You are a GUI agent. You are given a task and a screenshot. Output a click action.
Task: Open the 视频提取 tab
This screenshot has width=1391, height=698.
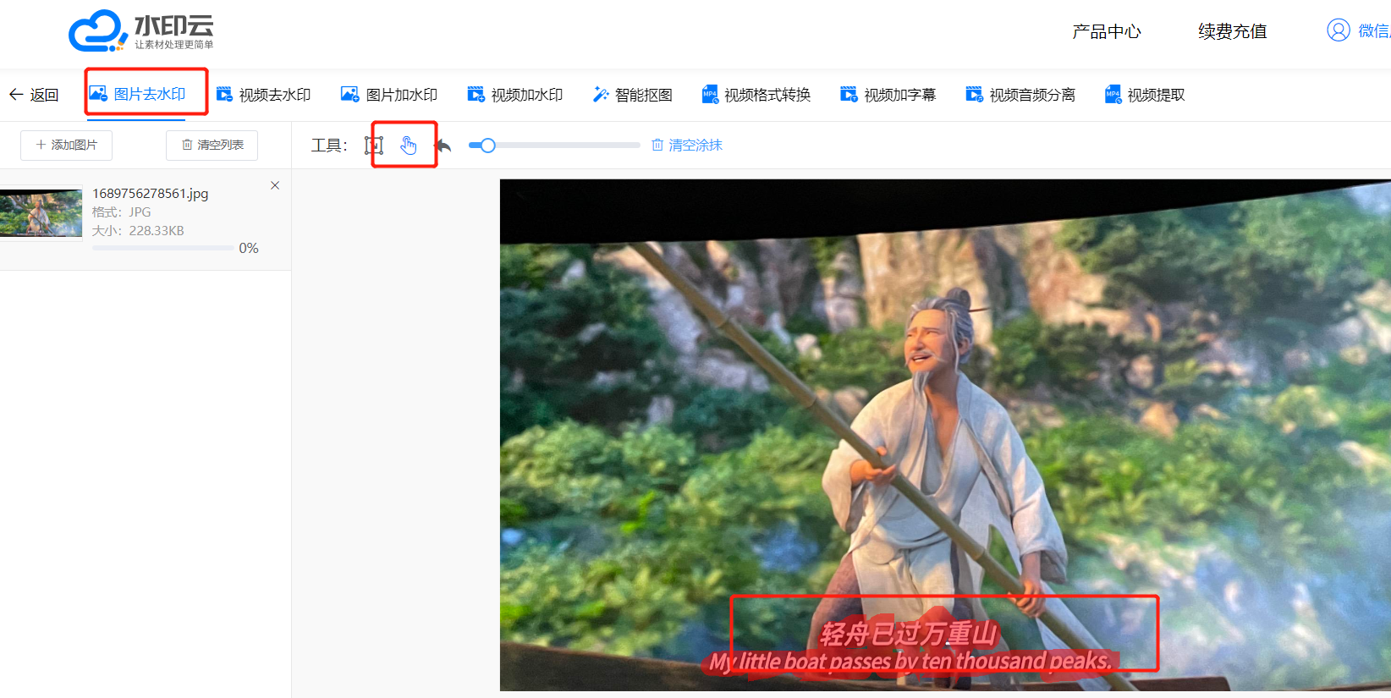(x=1145, y=95)
